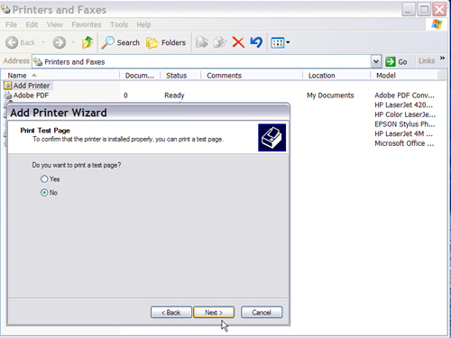Viewport: 451px width, 338px height.
Task: Click the blue Undo arrow icon
Action: pyautogui.click(x=256, y=42)
